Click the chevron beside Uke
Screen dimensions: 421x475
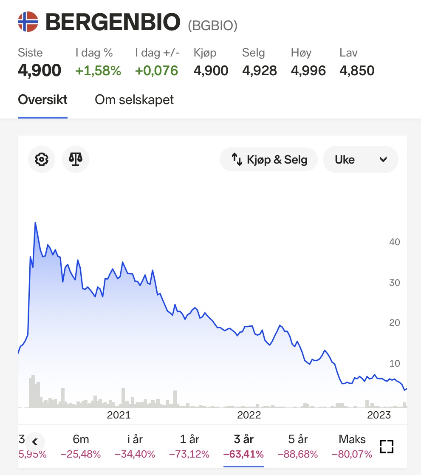(383, 159)
